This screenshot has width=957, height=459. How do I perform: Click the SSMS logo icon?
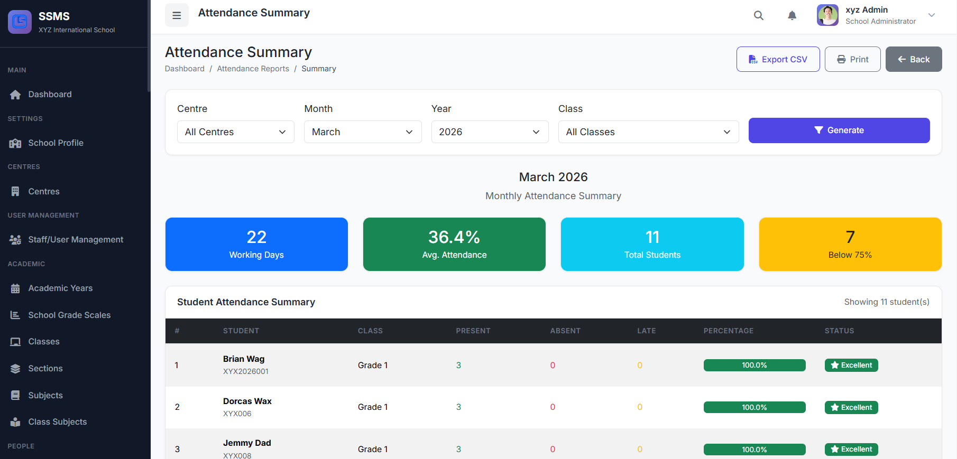click(20, 22)
